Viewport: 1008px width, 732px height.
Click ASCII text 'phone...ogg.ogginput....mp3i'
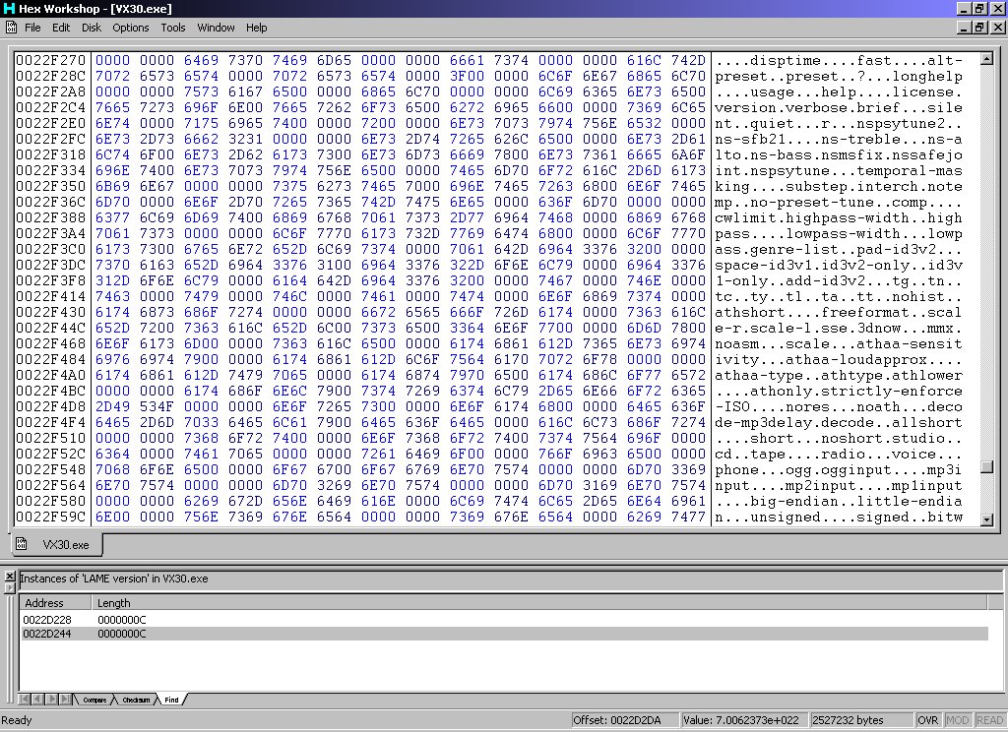[x=839, y=469]
